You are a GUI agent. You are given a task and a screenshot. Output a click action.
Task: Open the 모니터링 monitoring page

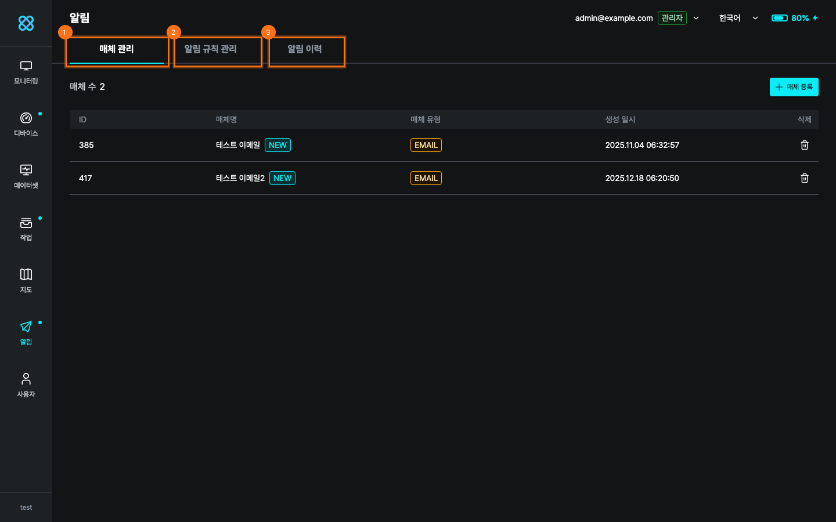(26, 72)
